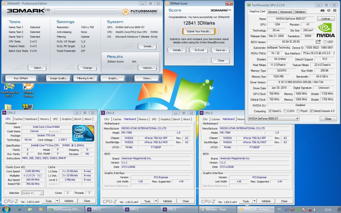This screenshot has height=213, width=341.
Task: Open the NVIDIA GeForce 9600 GT GPU dropdown
Action: pyautogui.click(x=273, y=119)
